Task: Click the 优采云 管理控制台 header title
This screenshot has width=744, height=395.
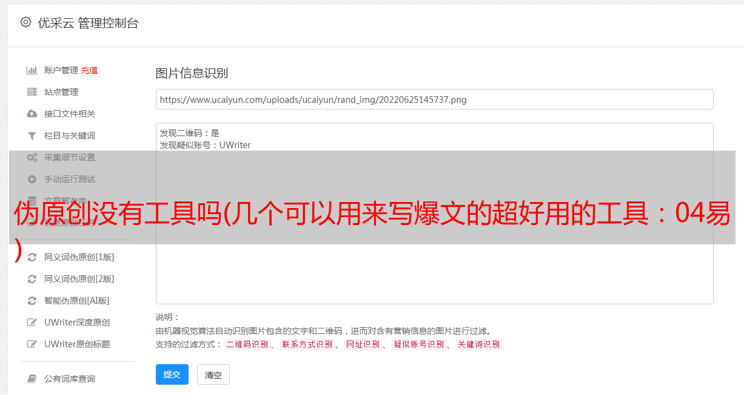Action: [x=88, y=23]
